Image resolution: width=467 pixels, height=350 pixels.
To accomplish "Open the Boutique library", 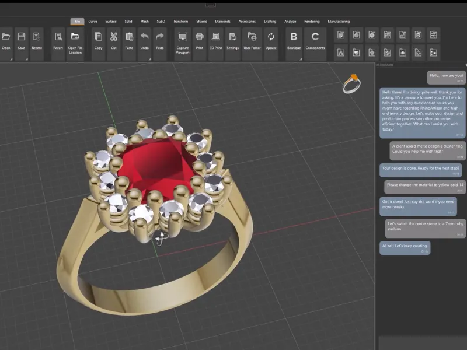I will pos(294,37).
